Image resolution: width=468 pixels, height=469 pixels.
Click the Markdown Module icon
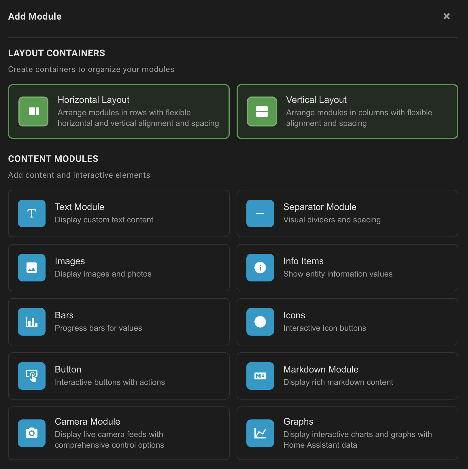click(260, 376)
